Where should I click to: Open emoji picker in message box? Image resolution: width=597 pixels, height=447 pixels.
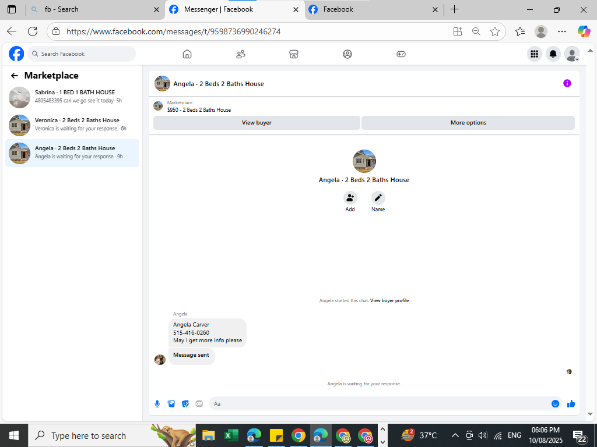[555, 404]
